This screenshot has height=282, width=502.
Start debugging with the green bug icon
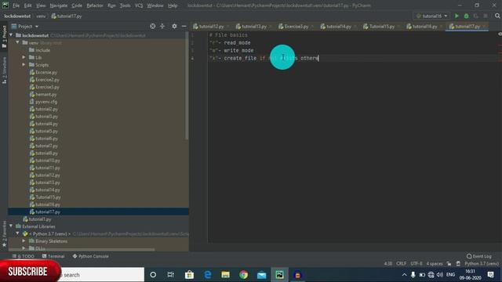[x=467, y=16]
